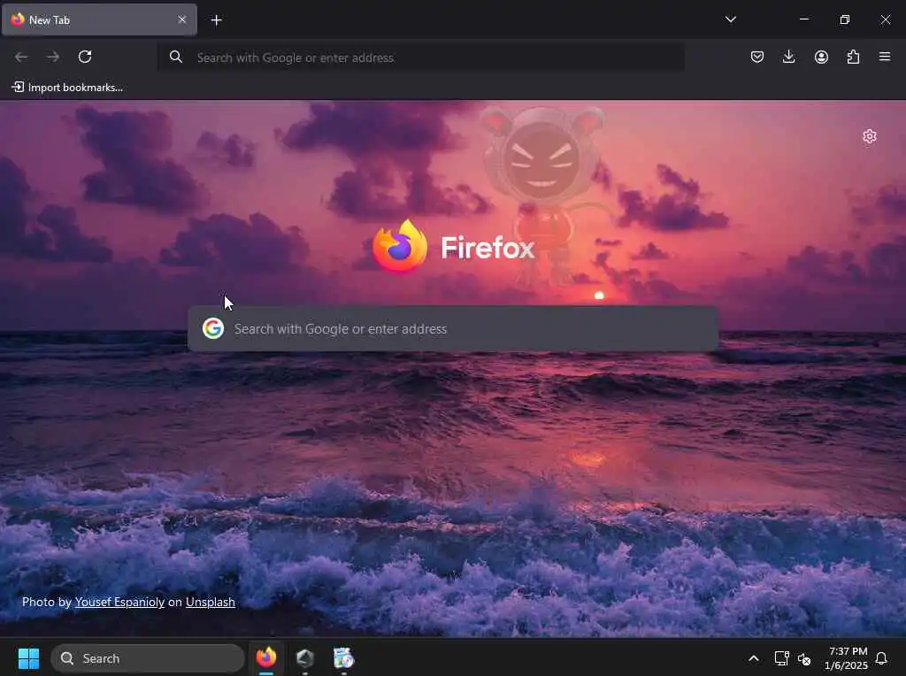Focus the address bar search field
The image size is (906, 676).
click(x=422, y=58)
